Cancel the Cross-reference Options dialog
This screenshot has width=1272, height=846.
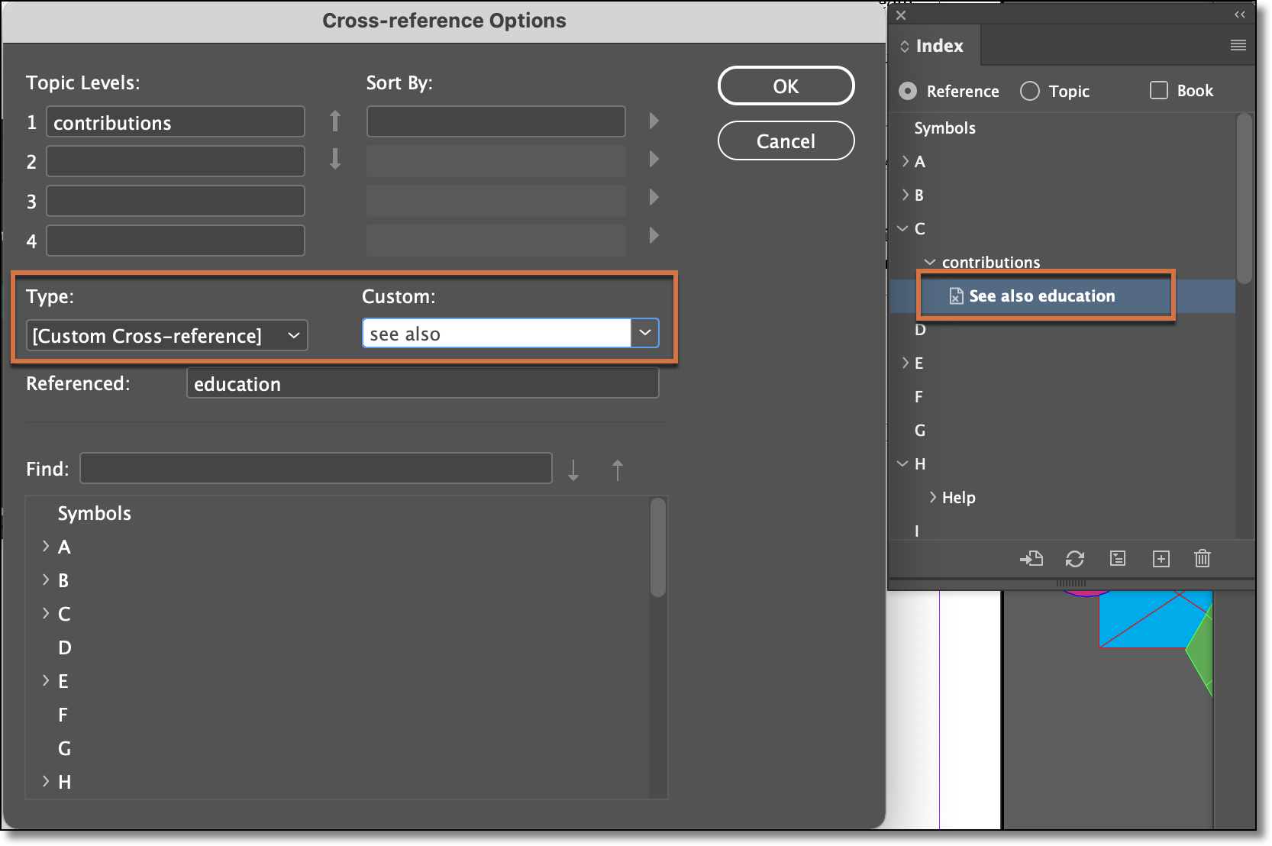(785, 140)
